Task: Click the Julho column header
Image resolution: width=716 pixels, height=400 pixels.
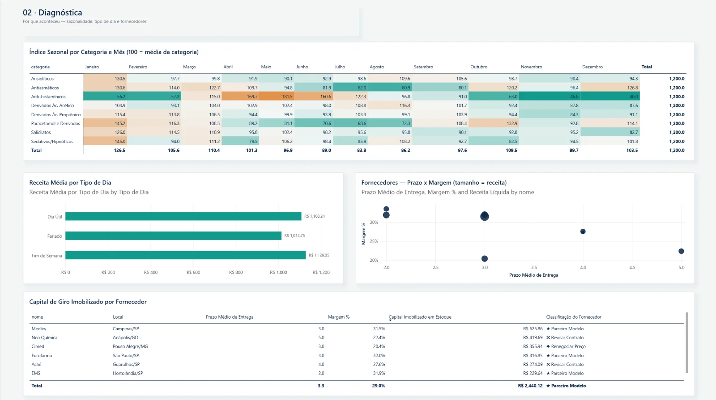Action: click(340, 67)
